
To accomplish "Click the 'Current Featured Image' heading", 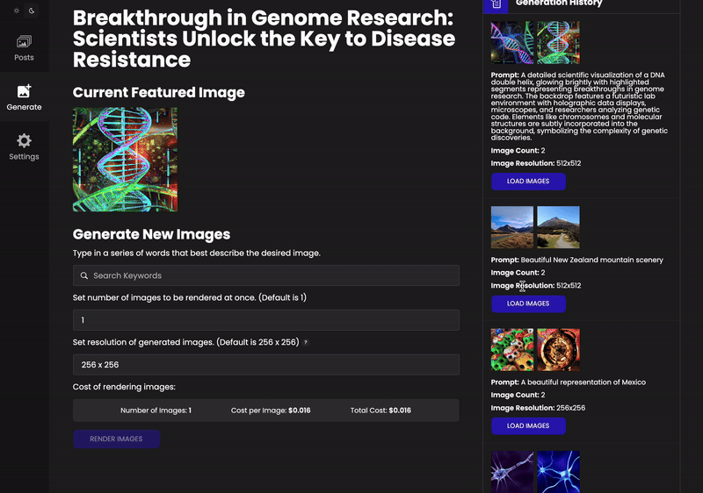I will tap(159, 92).
